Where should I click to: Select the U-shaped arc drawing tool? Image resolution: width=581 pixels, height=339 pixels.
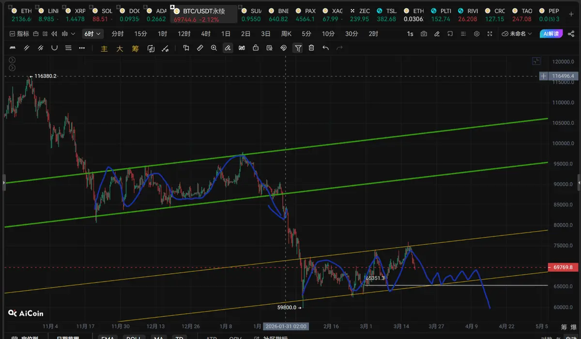pyautogui.click(x=54, y=48)
